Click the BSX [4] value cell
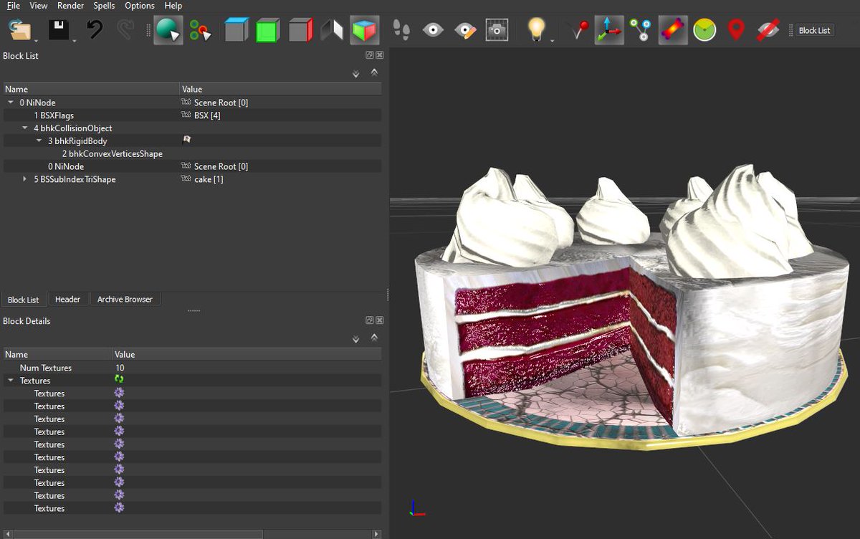Image resolution: width=860 pixels, height=539 pixels. (280, 115)
